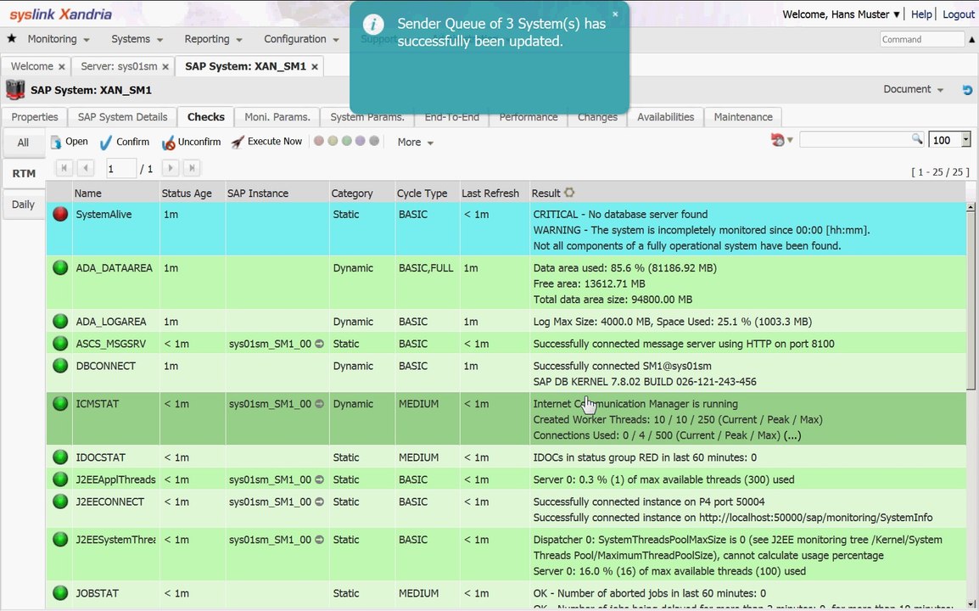Image resolution: width=979 pixels, height=611 pixels.
Task: Sort by the Name column header
Action: (116, 193)
